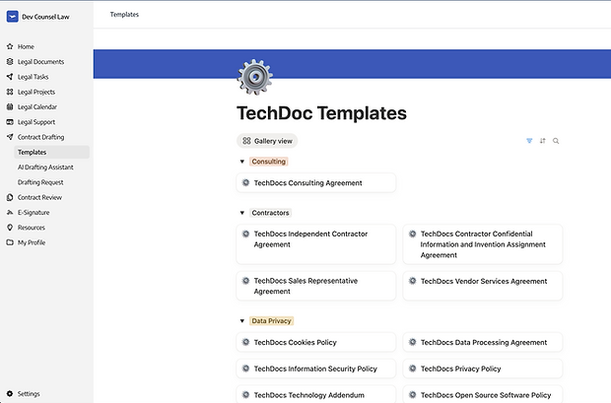Open My Profile page
The width and height of the screenshot is (611, 403).
click(32, 242)
